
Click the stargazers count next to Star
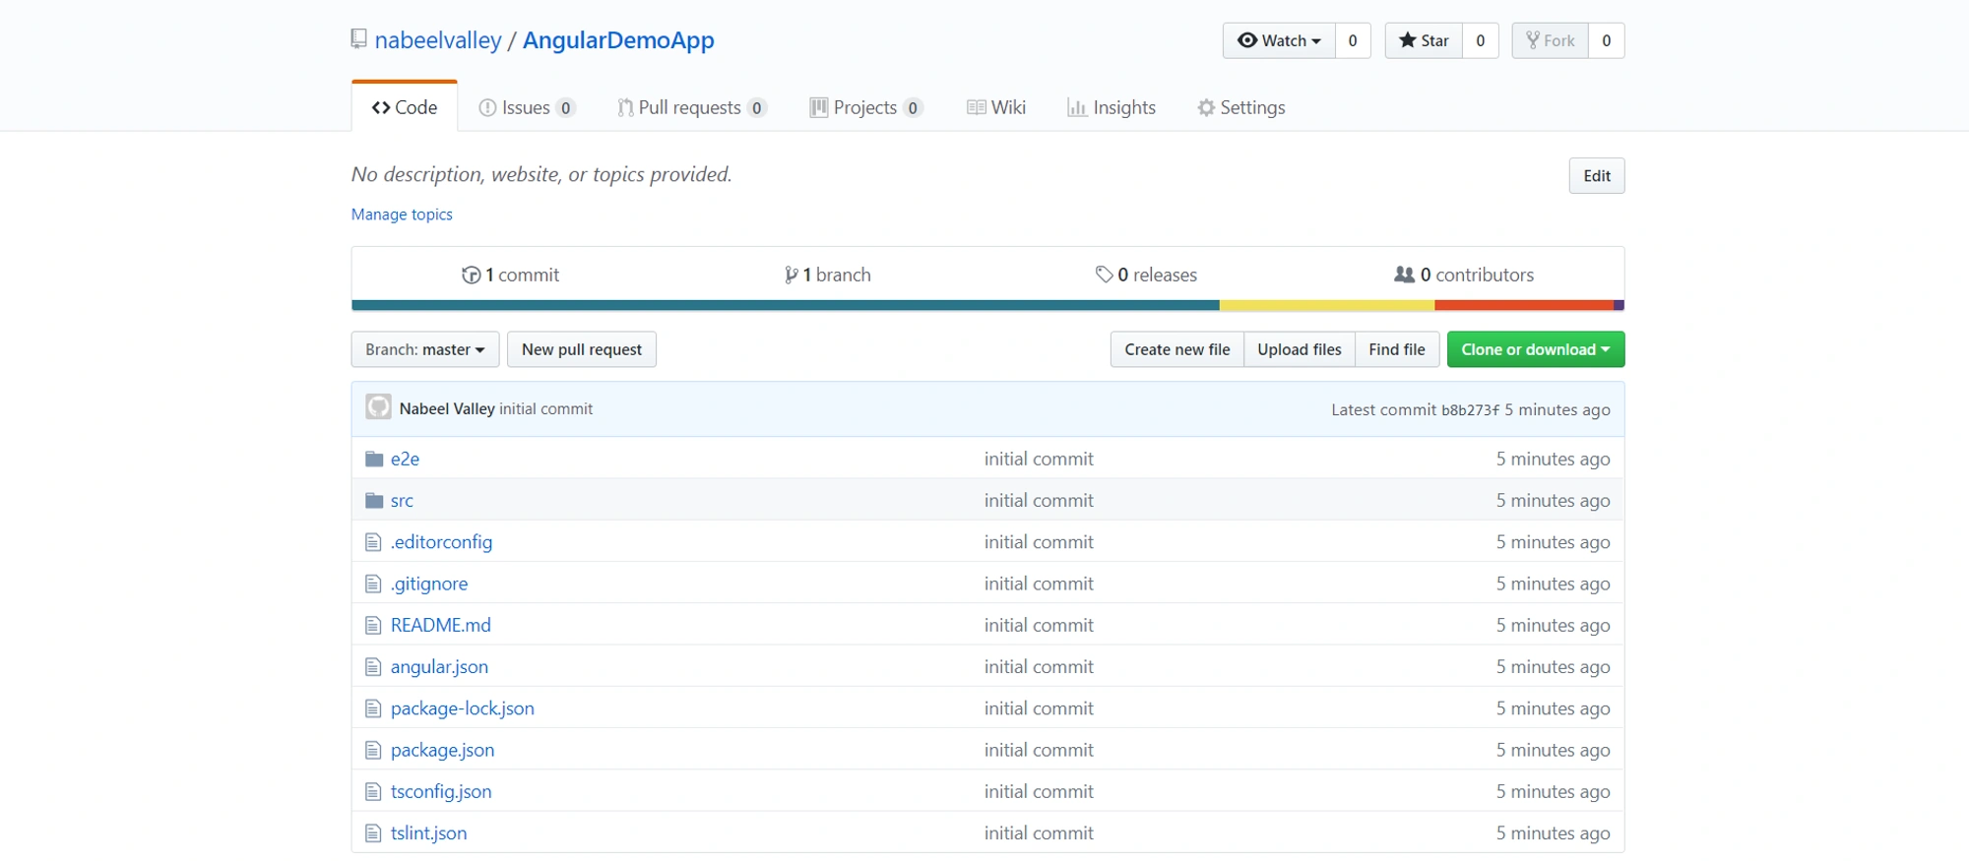(1481, 40)
